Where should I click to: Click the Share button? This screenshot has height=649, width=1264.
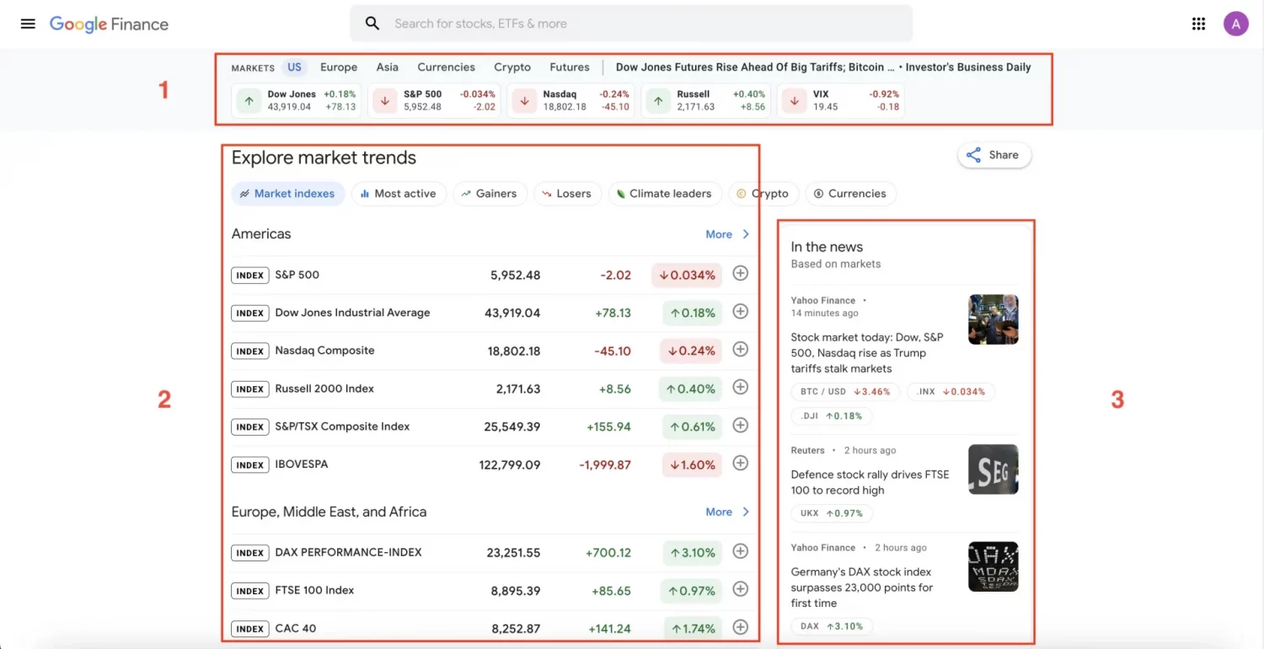pyautogui.click(x=994, y=155)
